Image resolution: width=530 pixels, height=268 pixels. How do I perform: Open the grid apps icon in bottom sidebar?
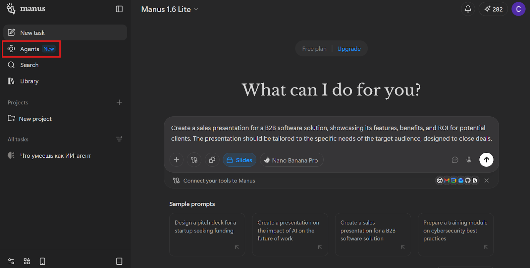[27, 261]
